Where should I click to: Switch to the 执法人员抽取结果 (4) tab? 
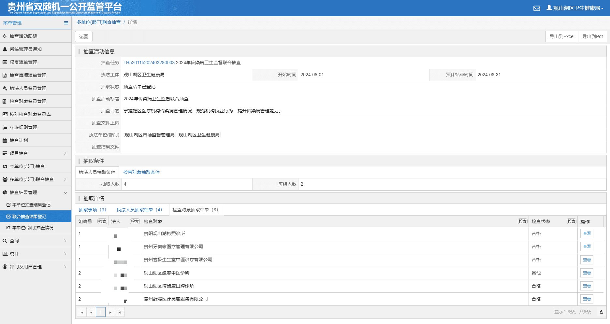139,210
